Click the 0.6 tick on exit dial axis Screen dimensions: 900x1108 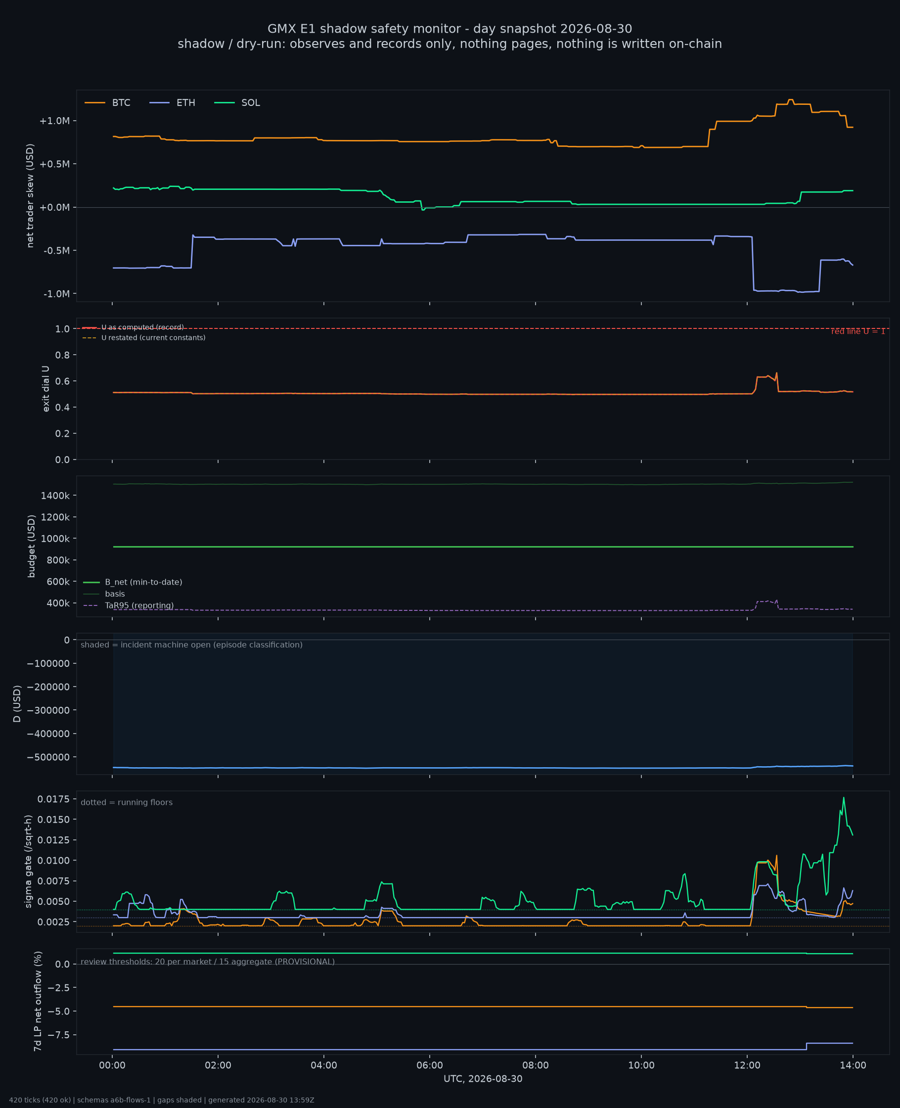[x=62, y=381]
